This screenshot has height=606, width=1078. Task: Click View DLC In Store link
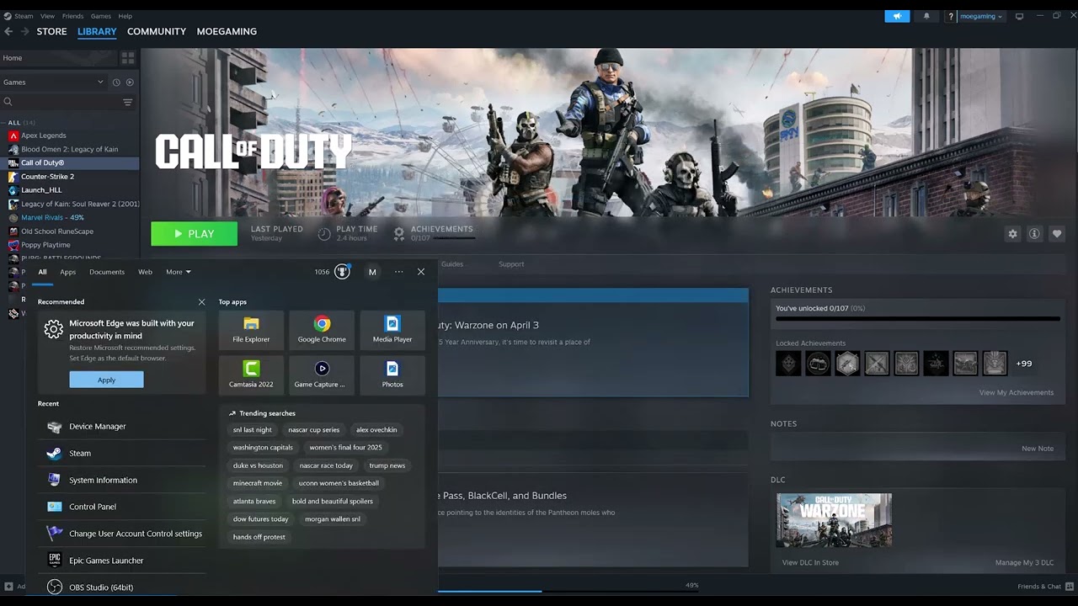(x=810, y=562)
